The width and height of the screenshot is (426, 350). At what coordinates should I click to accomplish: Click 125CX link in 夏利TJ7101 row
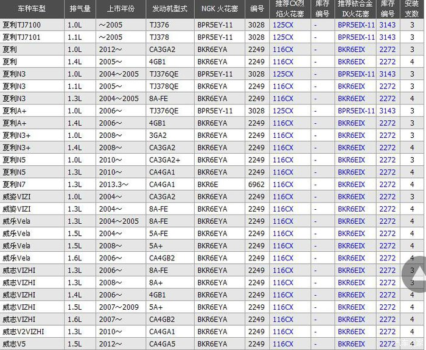point(283,37)
